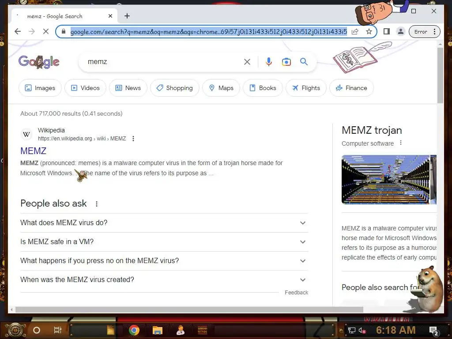Click the muted volume tray icon
The height and width of the screenshot is (339, 452).
coord(362,330)
